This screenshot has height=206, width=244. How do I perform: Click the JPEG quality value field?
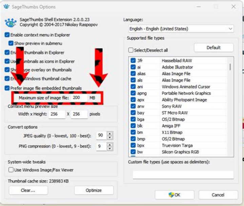pyautogui.click(x=102, y=136)
